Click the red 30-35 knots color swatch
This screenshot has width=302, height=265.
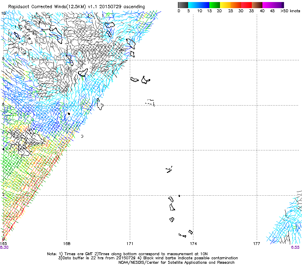(x=246, y=5)
